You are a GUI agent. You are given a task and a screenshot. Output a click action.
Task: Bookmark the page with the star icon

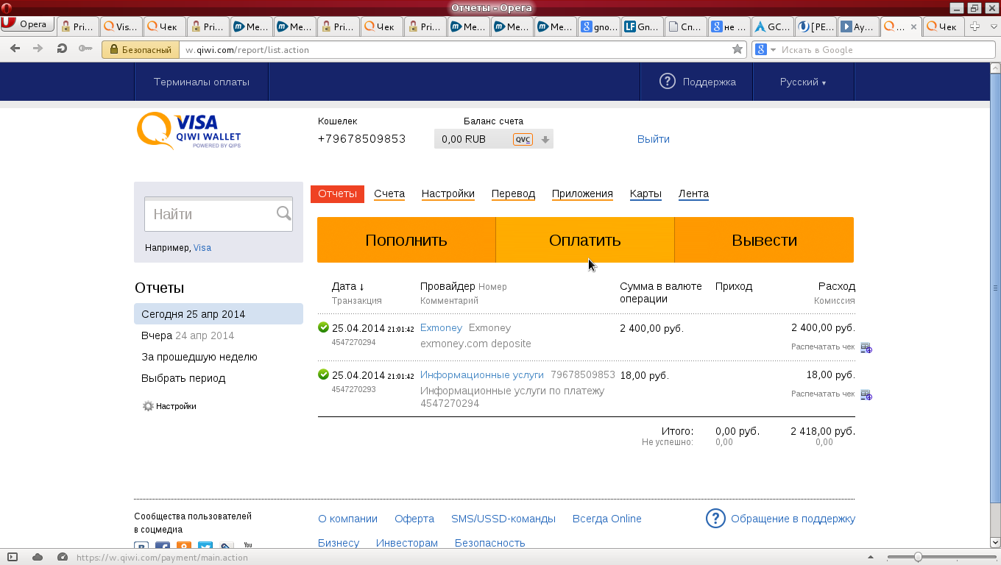pyautogui.click(x=737, y=49)
